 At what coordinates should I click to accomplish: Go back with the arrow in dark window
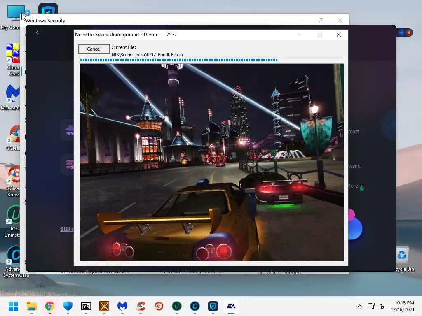[38, 33]
